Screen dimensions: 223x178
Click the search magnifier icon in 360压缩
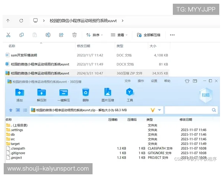tap(214, 110)
